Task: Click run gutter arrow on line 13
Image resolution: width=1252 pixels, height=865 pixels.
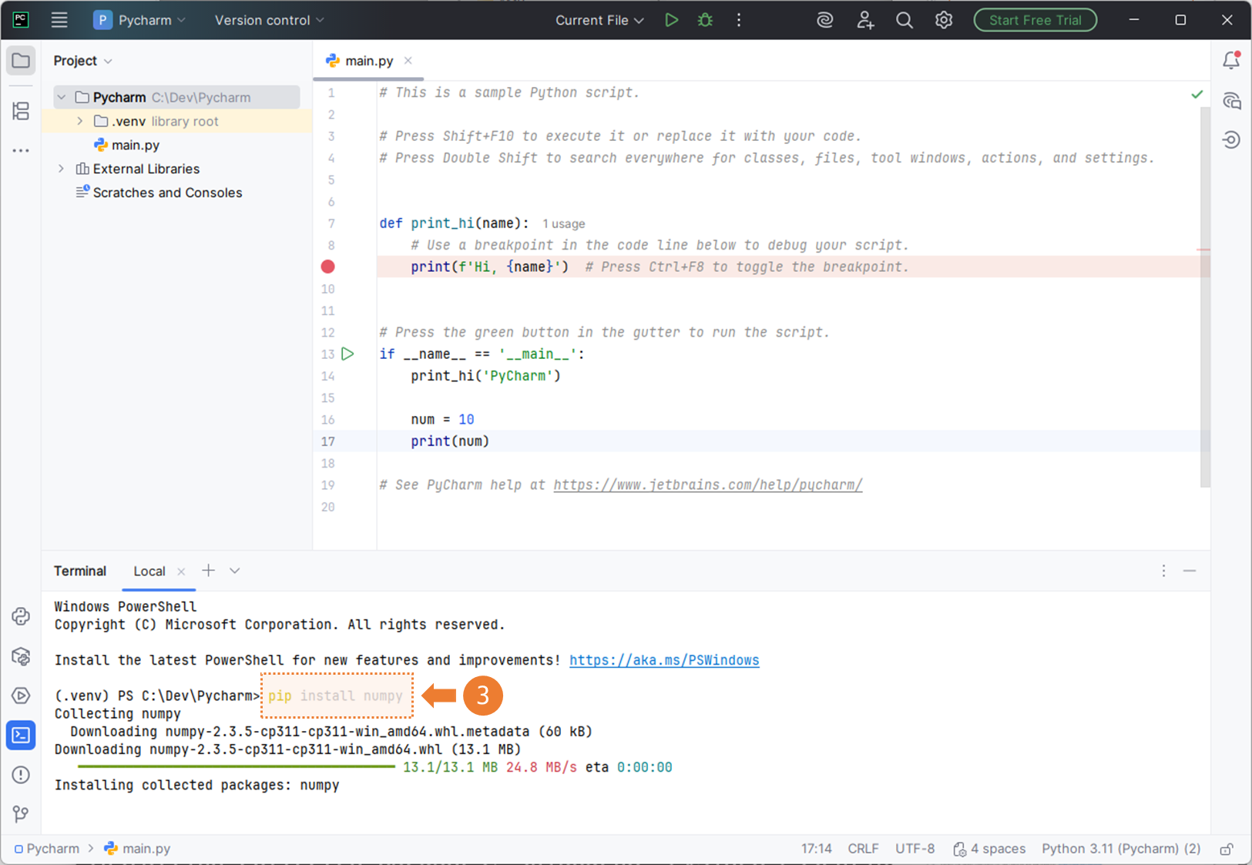Action: coord(348,354)
